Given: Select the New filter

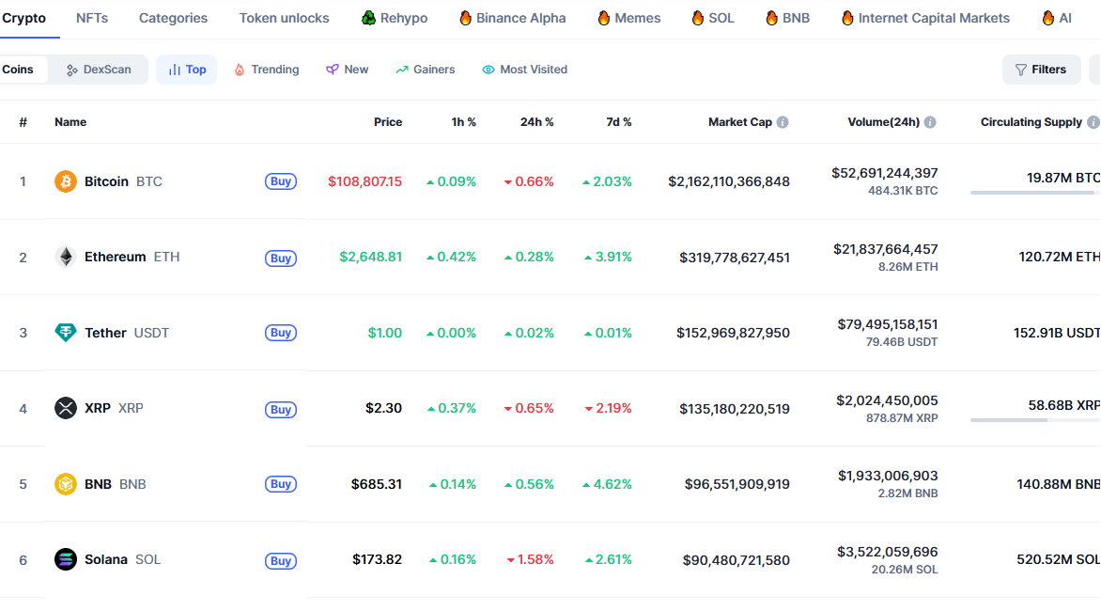Looking at the screenshot, I should click(x=347, y=70).
